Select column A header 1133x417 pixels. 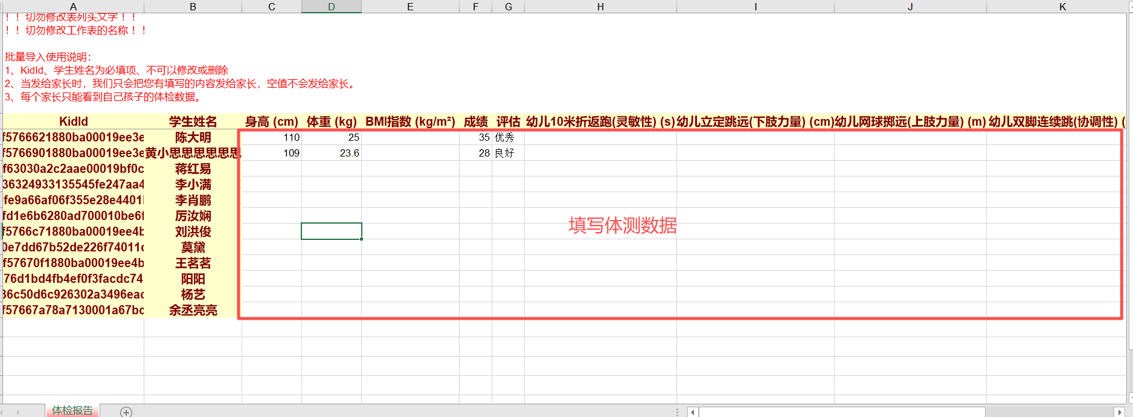click(73, 7)
